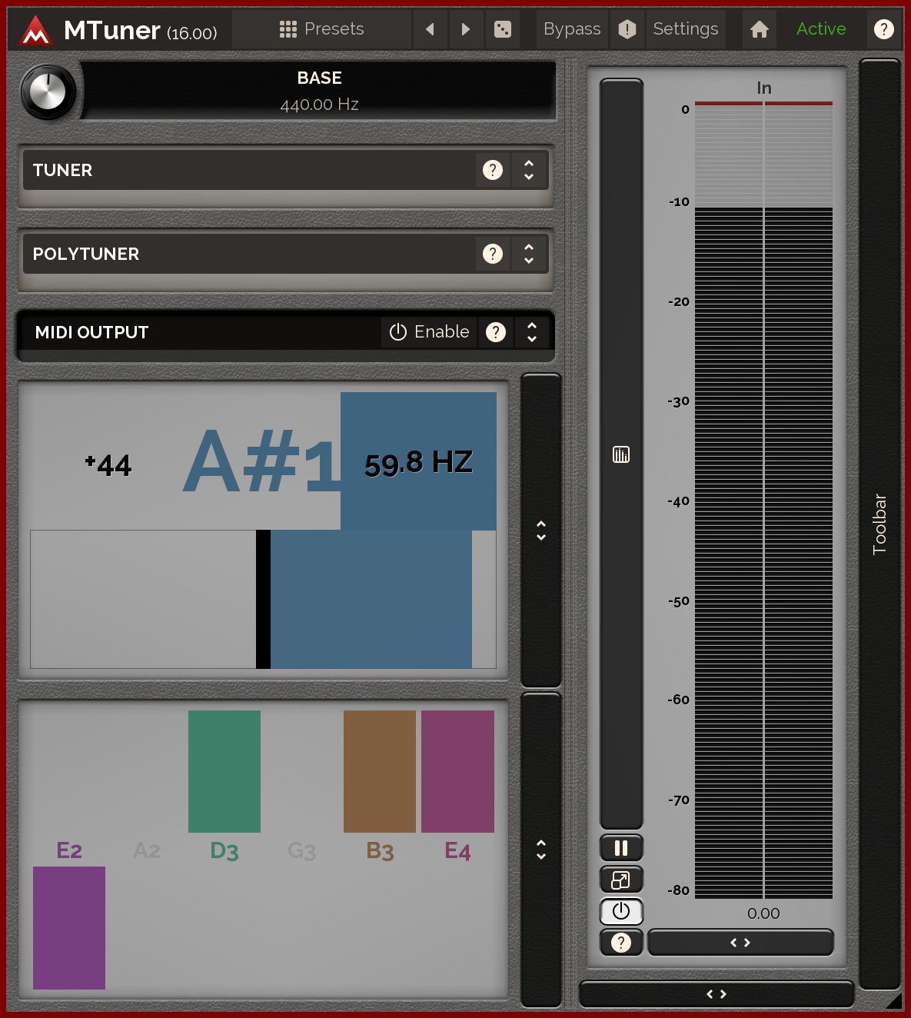
Task: Toggle the Bypass button
Action: point(572,29)
